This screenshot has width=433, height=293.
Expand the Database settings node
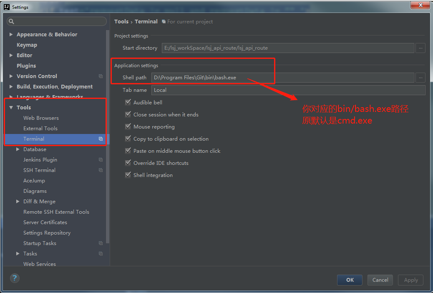click(18, 149)
